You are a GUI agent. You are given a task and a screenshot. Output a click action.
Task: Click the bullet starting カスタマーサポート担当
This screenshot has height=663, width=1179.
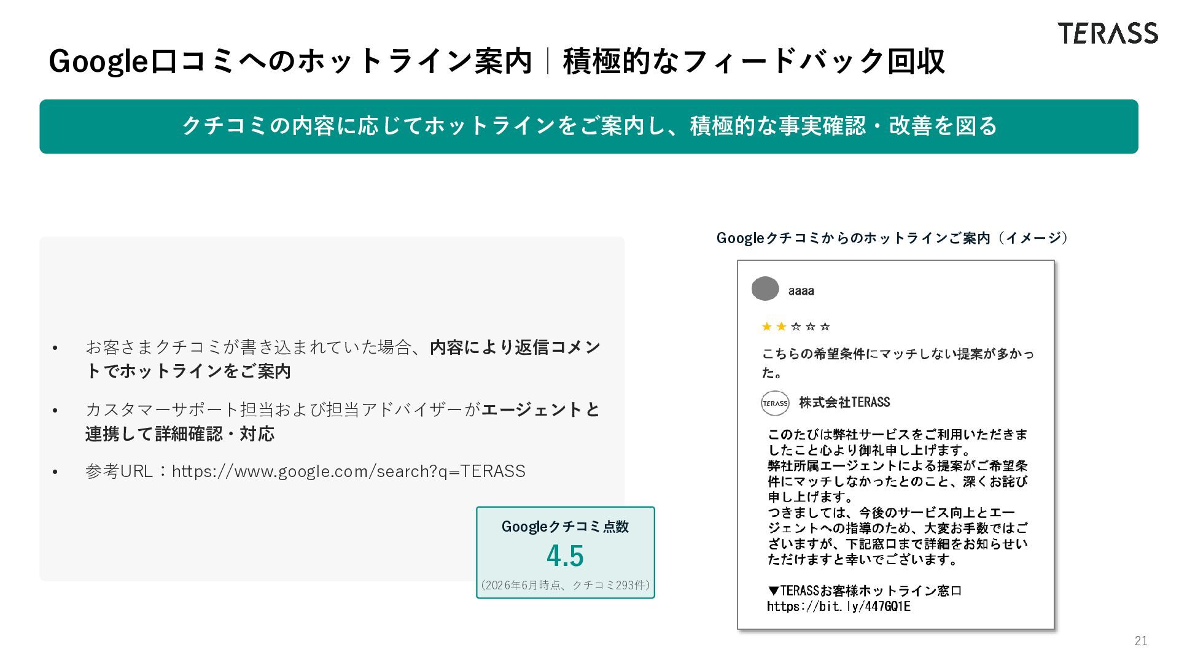coord(343,421)
